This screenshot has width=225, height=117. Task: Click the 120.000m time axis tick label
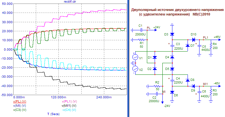coord(58,97)
